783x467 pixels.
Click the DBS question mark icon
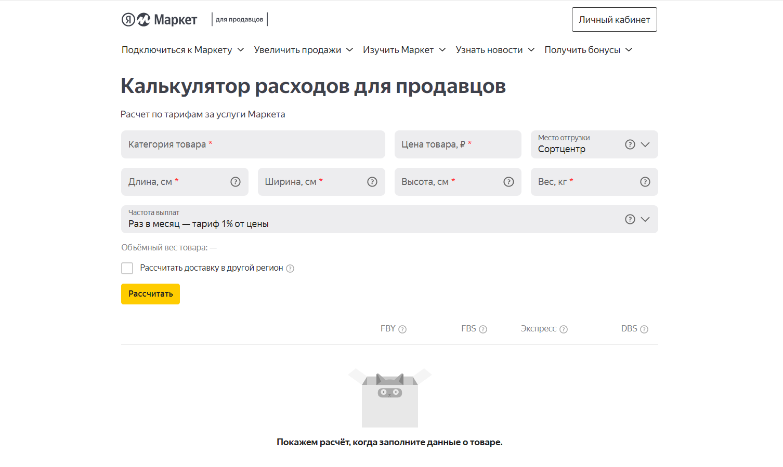click(x=644, y=329)
